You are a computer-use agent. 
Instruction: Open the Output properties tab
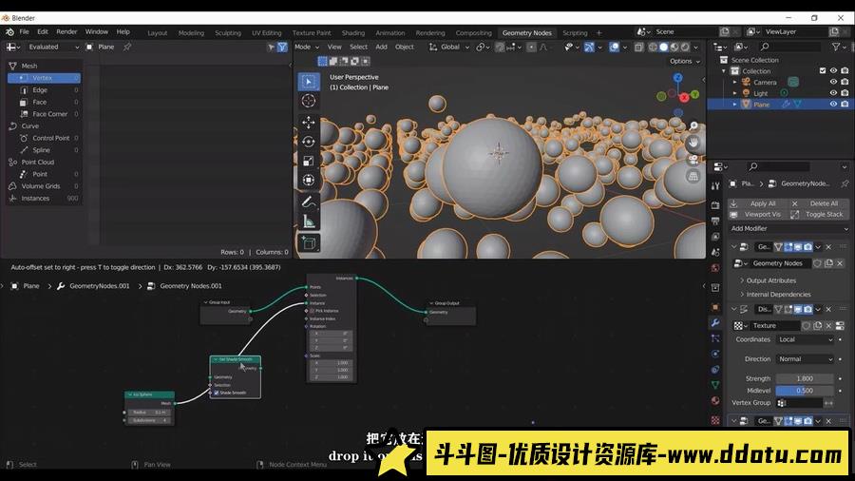point(715,221)
